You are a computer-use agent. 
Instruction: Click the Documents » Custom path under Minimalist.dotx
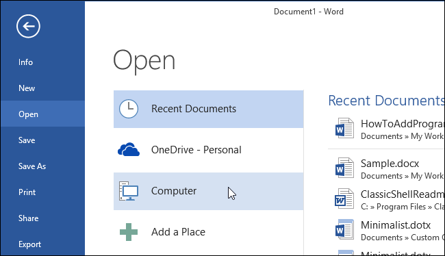[402, 238]
